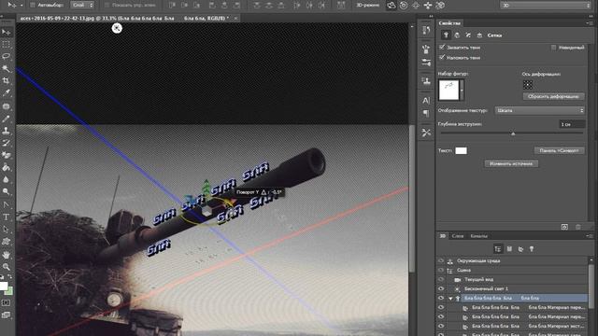Open Deform section icon in Properties panel
The image size is (598, 336).
457,35
